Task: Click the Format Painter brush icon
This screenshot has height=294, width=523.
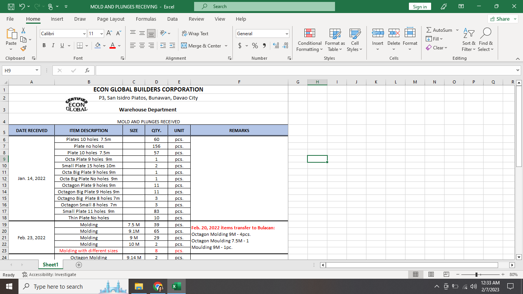Action: [23, 49]
